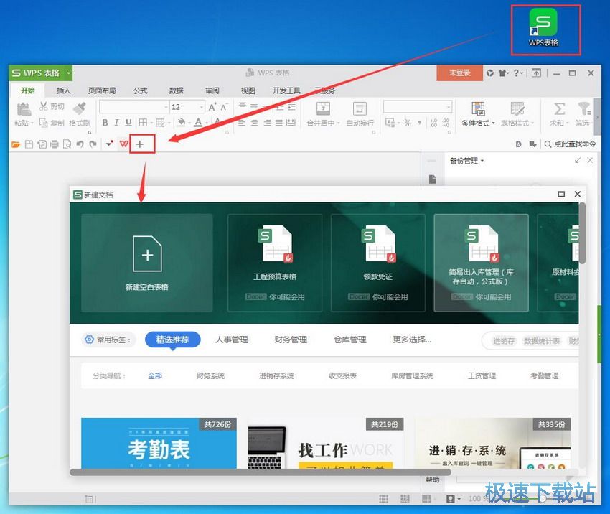This screenshot has width=610, height=514.
Task: Click 新建空白表格 blank spreadsheet card
Action: pyautogui.click(x=147, y=263)
